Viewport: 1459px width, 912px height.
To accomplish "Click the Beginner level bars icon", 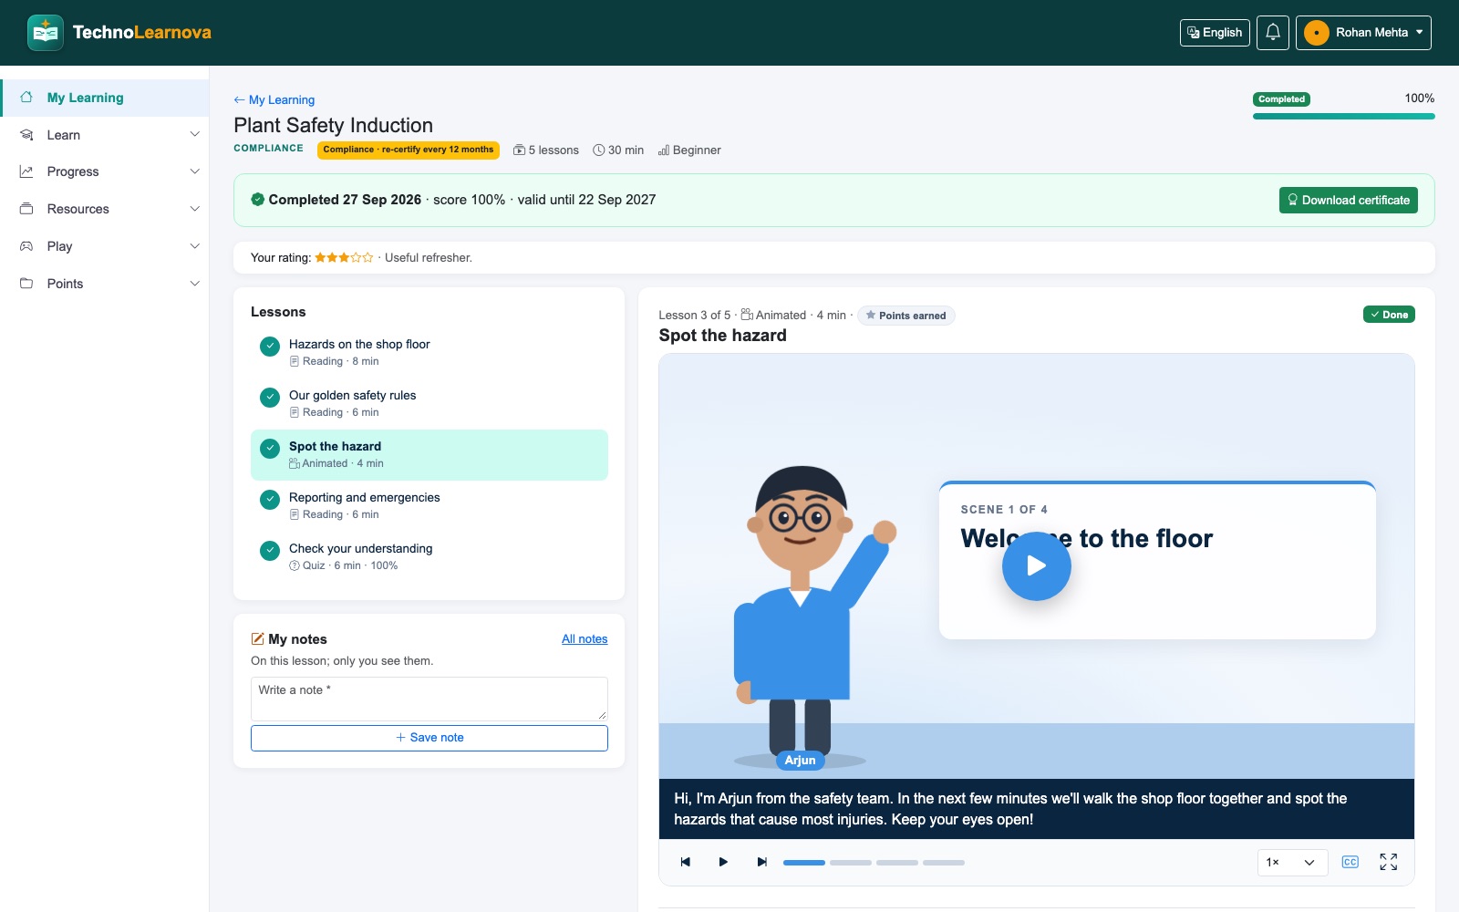I will tap(664, 150).
